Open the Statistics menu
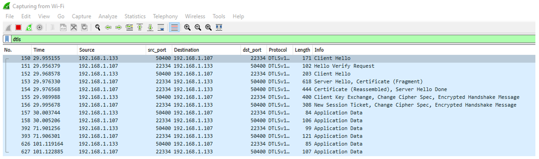 (135, 16)
